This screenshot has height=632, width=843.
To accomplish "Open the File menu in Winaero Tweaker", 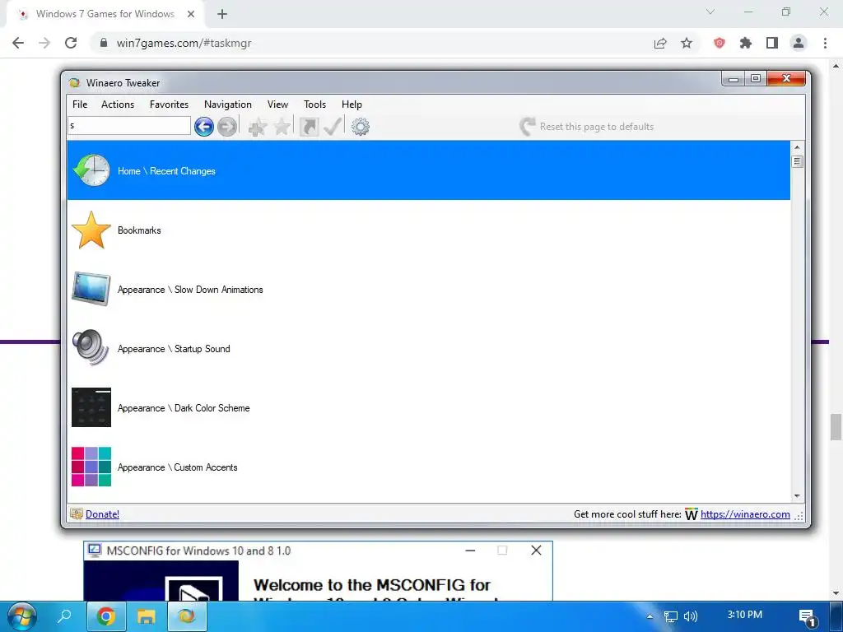I will tap(80, 105).
